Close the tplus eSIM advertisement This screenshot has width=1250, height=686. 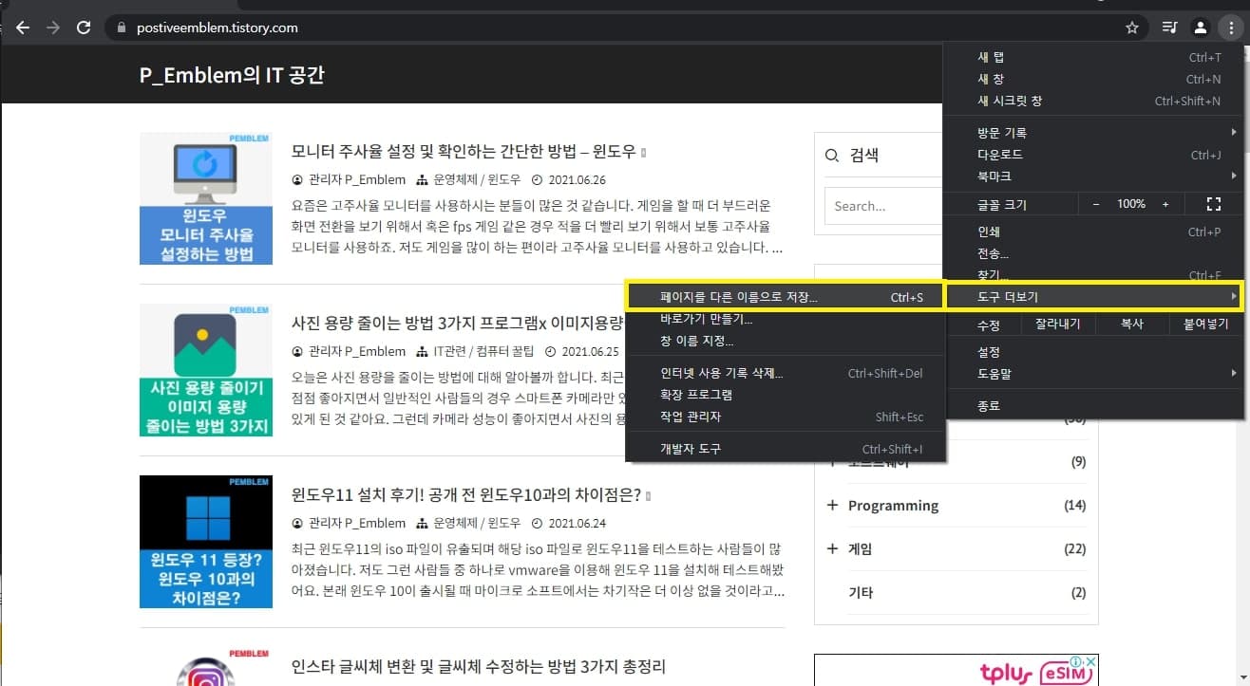[1093, 661]
